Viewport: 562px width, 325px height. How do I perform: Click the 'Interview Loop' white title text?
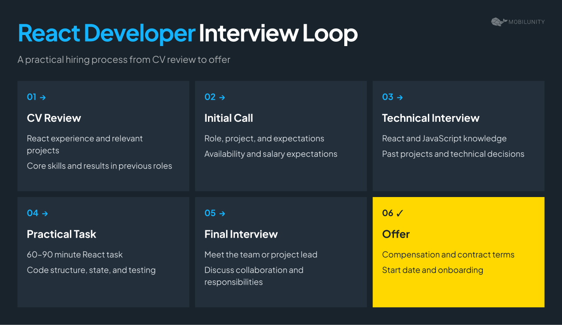click(x=278, y=33)
